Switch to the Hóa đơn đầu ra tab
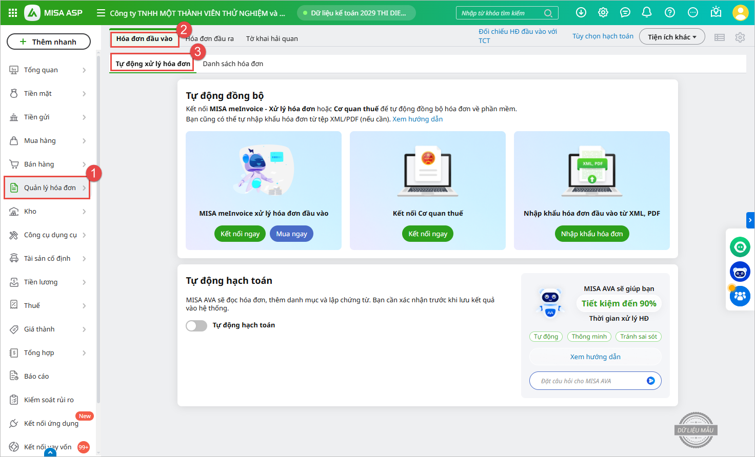The width and height of the screenshot is (755, 457). [x=210, y=38]
